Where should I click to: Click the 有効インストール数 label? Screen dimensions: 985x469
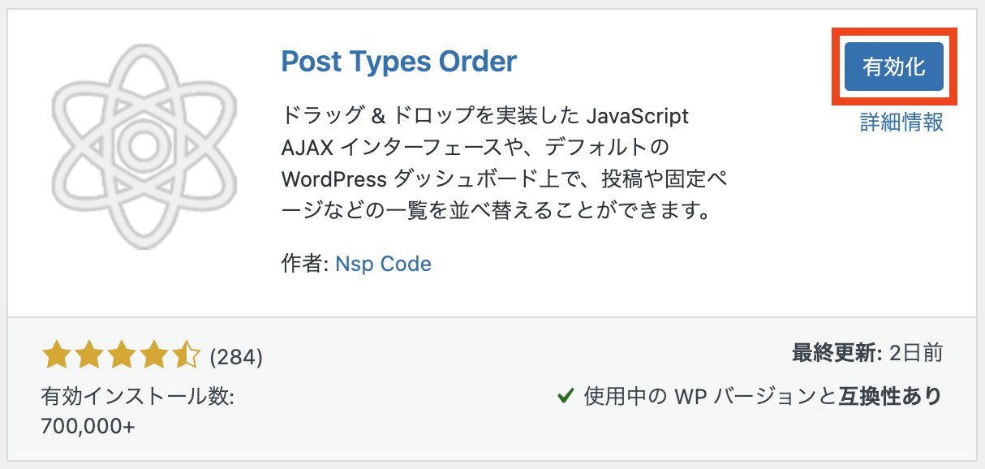pos(137,397)
